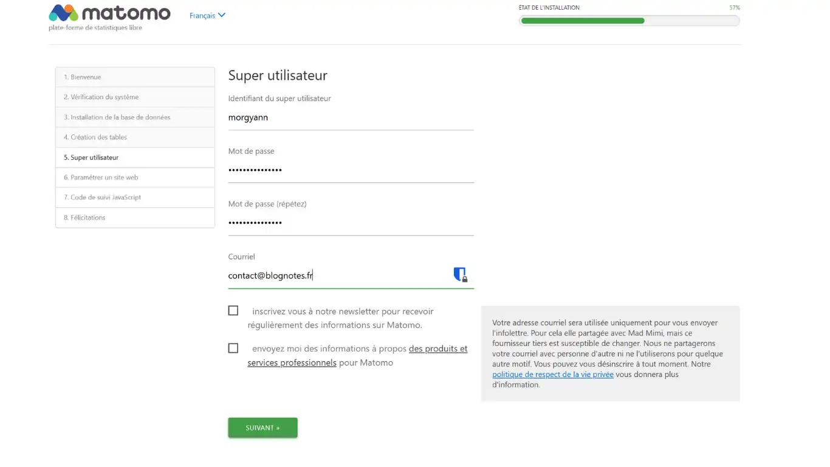The height and width of the screenshot is (467, 830).
Task: Click the Matomo logo
Action: tap(109, 13)
